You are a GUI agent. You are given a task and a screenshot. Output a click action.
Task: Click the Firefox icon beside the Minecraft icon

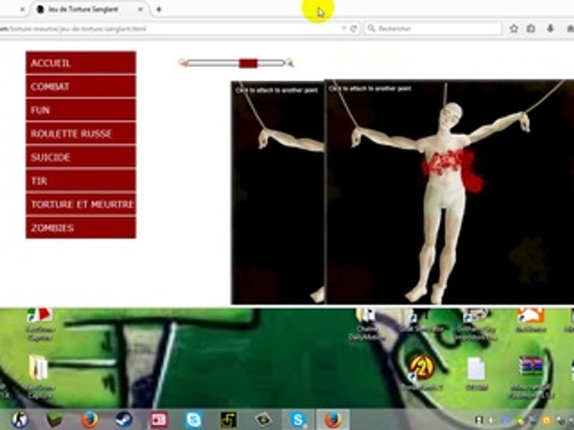point(89,419)
